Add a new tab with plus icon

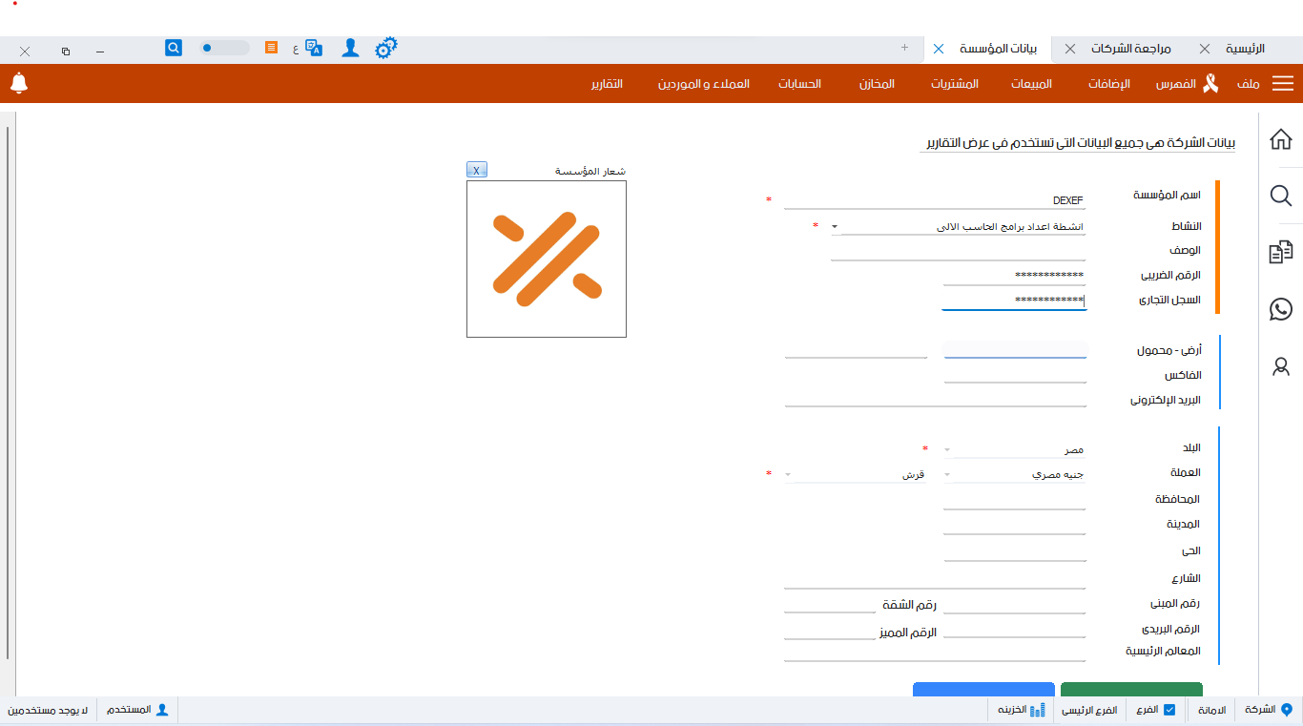pyautogui.click(x=904, y=47)
